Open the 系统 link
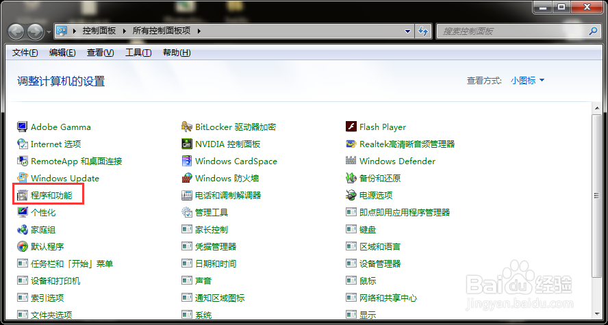The width and height of the screenshot is (608, 325). click(x=203, y=315)
